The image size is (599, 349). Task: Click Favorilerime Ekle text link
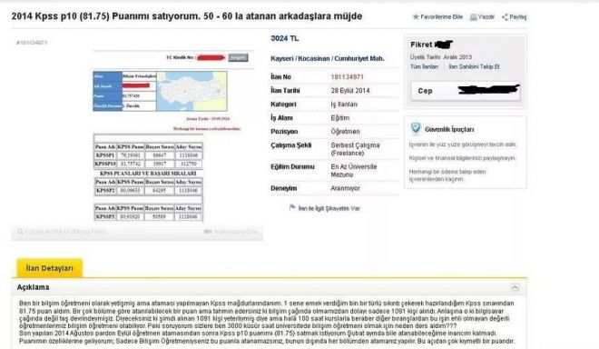coord(442,17)
